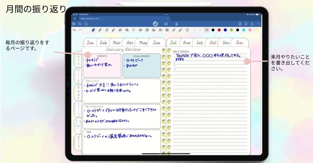Tap the CHALLENGES box heading

point(141,56)
